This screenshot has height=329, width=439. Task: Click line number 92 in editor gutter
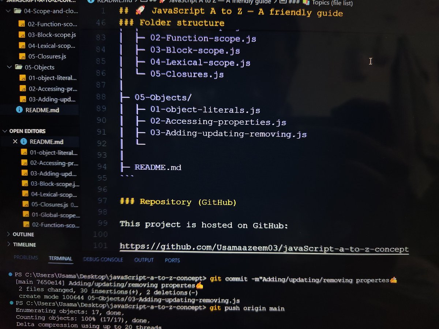point(101,143)
